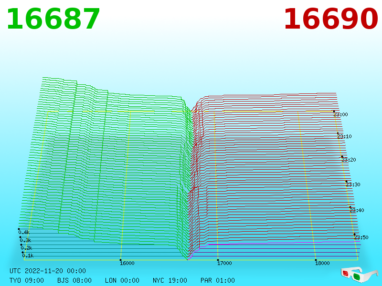Click the LON 00:00 London time
Image resolution: width=382 pixels, height=286 pixels.
(122, 280)
